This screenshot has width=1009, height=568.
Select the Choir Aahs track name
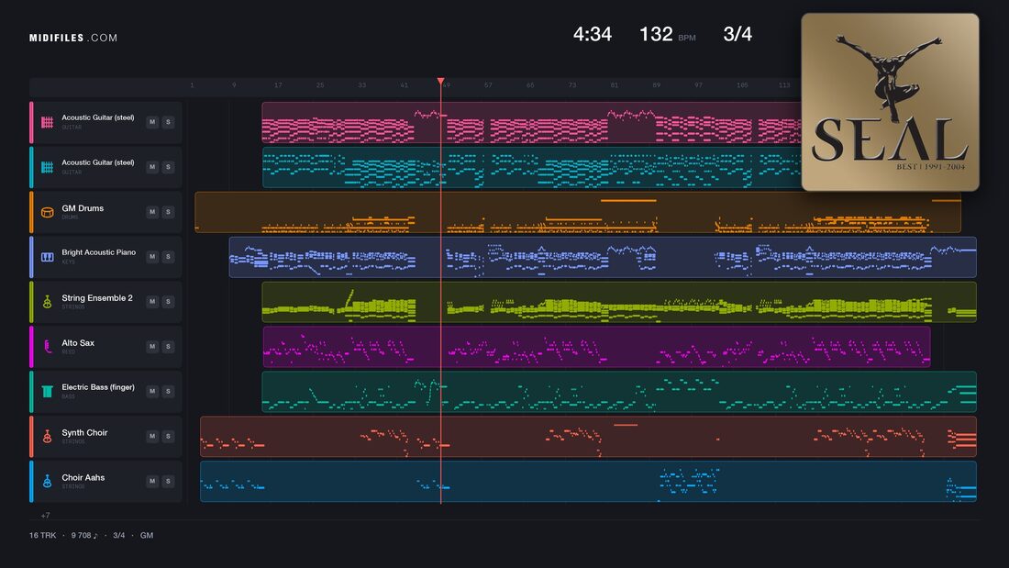pyautogui.click(x=83, y=477)
